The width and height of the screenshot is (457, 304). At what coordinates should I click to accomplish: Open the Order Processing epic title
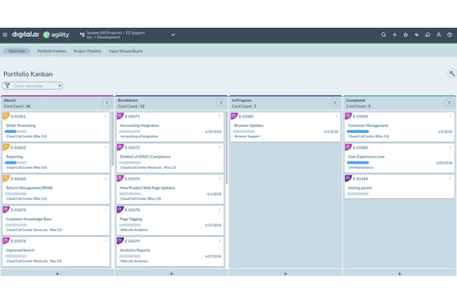point(21,126)
